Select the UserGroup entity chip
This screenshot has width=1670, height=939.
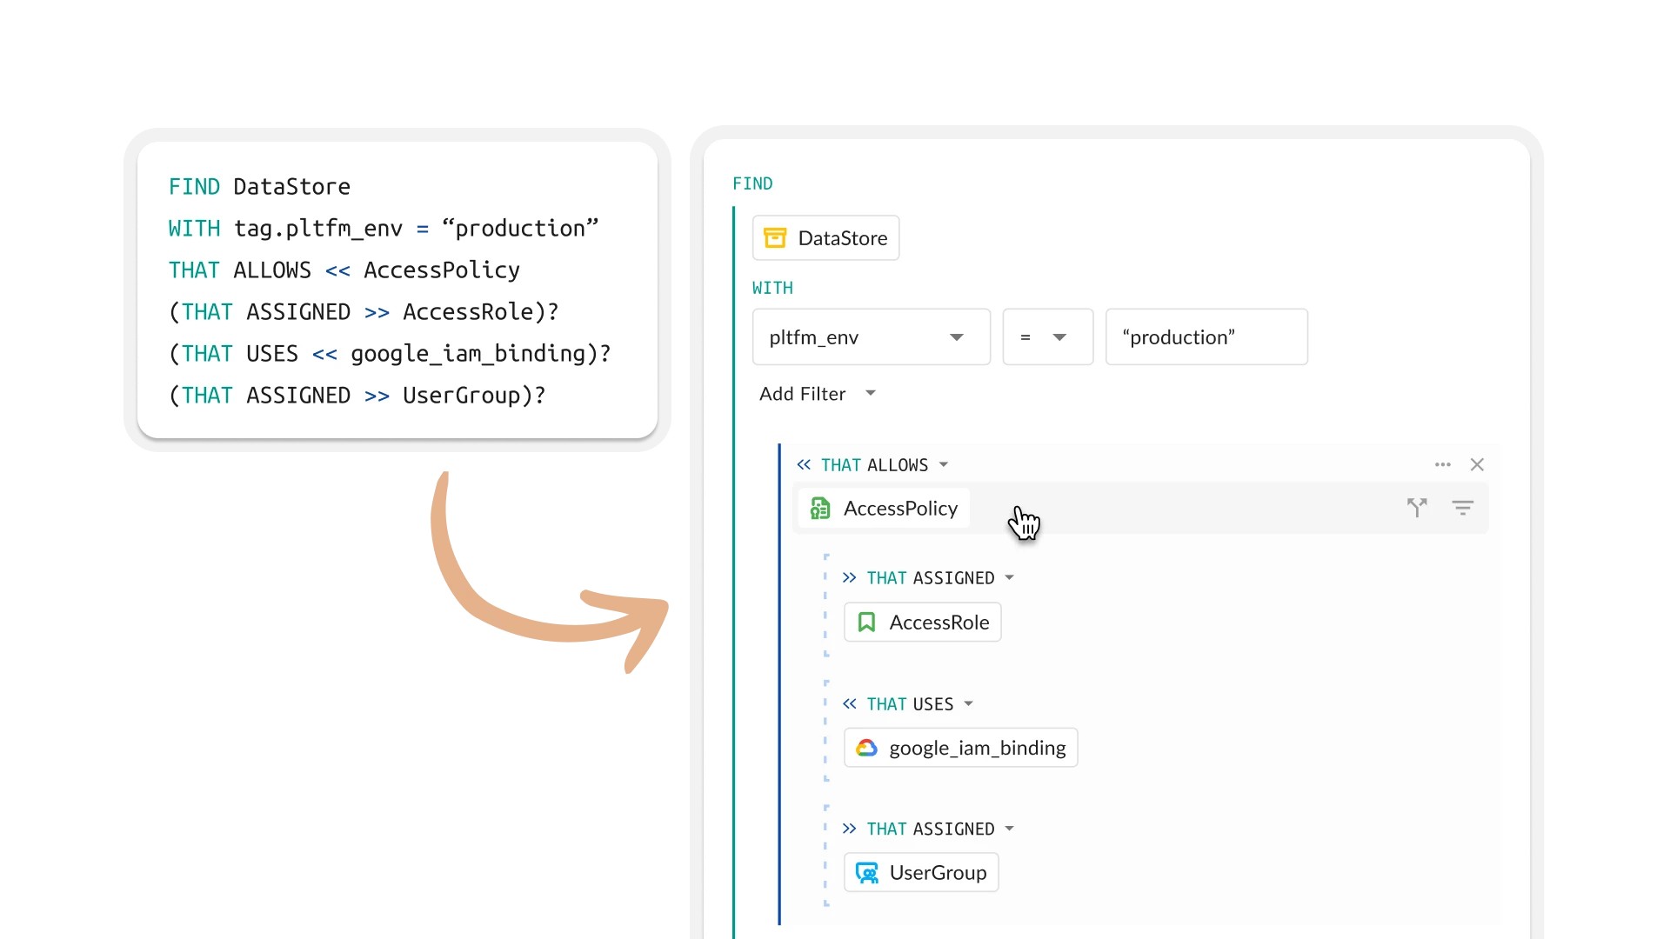(921, 873)
